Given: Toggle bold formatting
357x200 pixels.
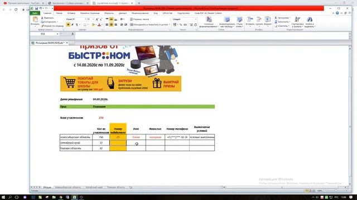Looking at the screenshot, I should tap(68, 24).
